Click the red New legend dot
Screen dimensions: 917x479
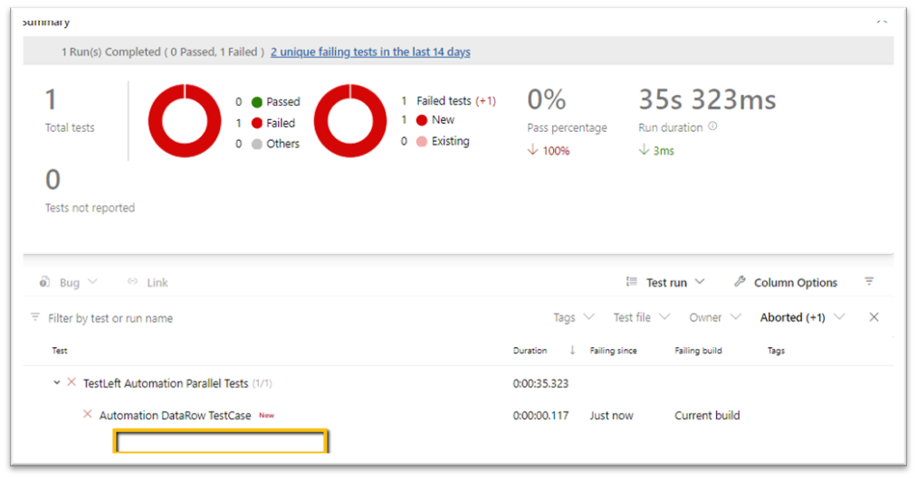tap(422, 120)
